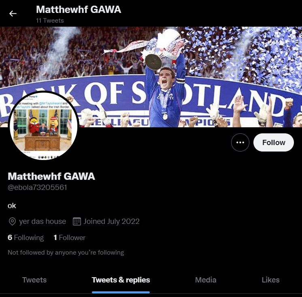The height and width of the screenshot is (297, 302).
Task: Open the Media tab
Action: 206,280
